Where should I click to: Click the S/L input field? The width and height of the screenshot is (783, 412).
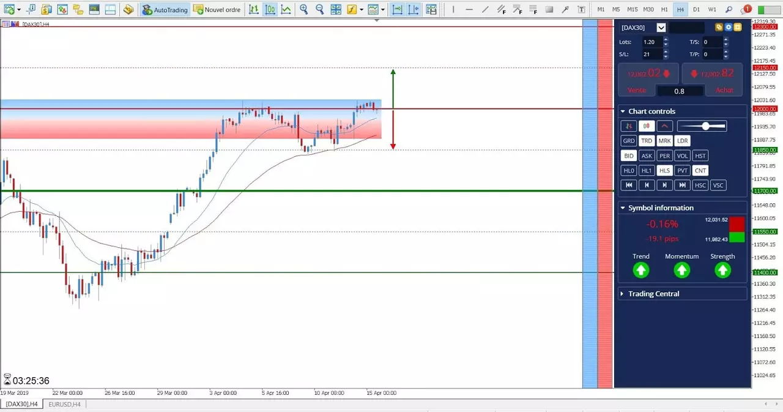coord(651,54)
